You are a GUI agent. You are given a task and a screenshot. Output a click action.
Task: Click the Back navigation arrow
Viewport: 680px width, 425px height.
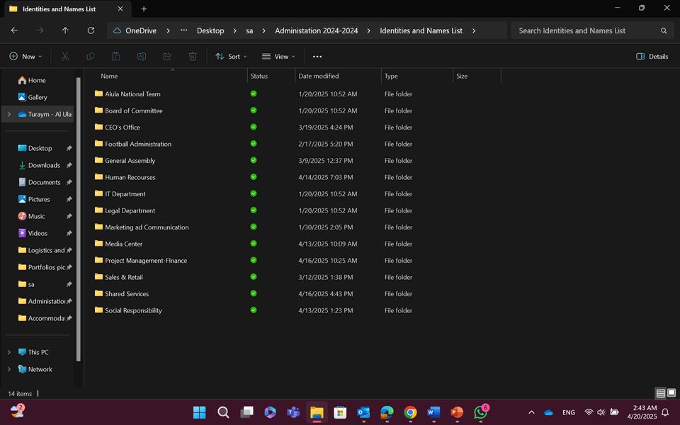pyautogui.click(x=14, y=30)
